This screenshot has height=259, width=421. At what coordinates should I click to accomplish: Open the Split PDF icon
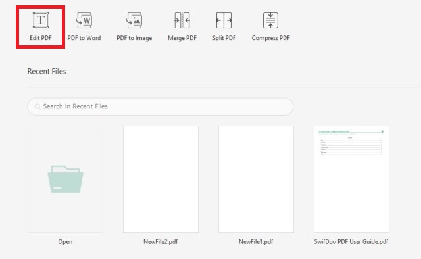(x=224, y=20)
